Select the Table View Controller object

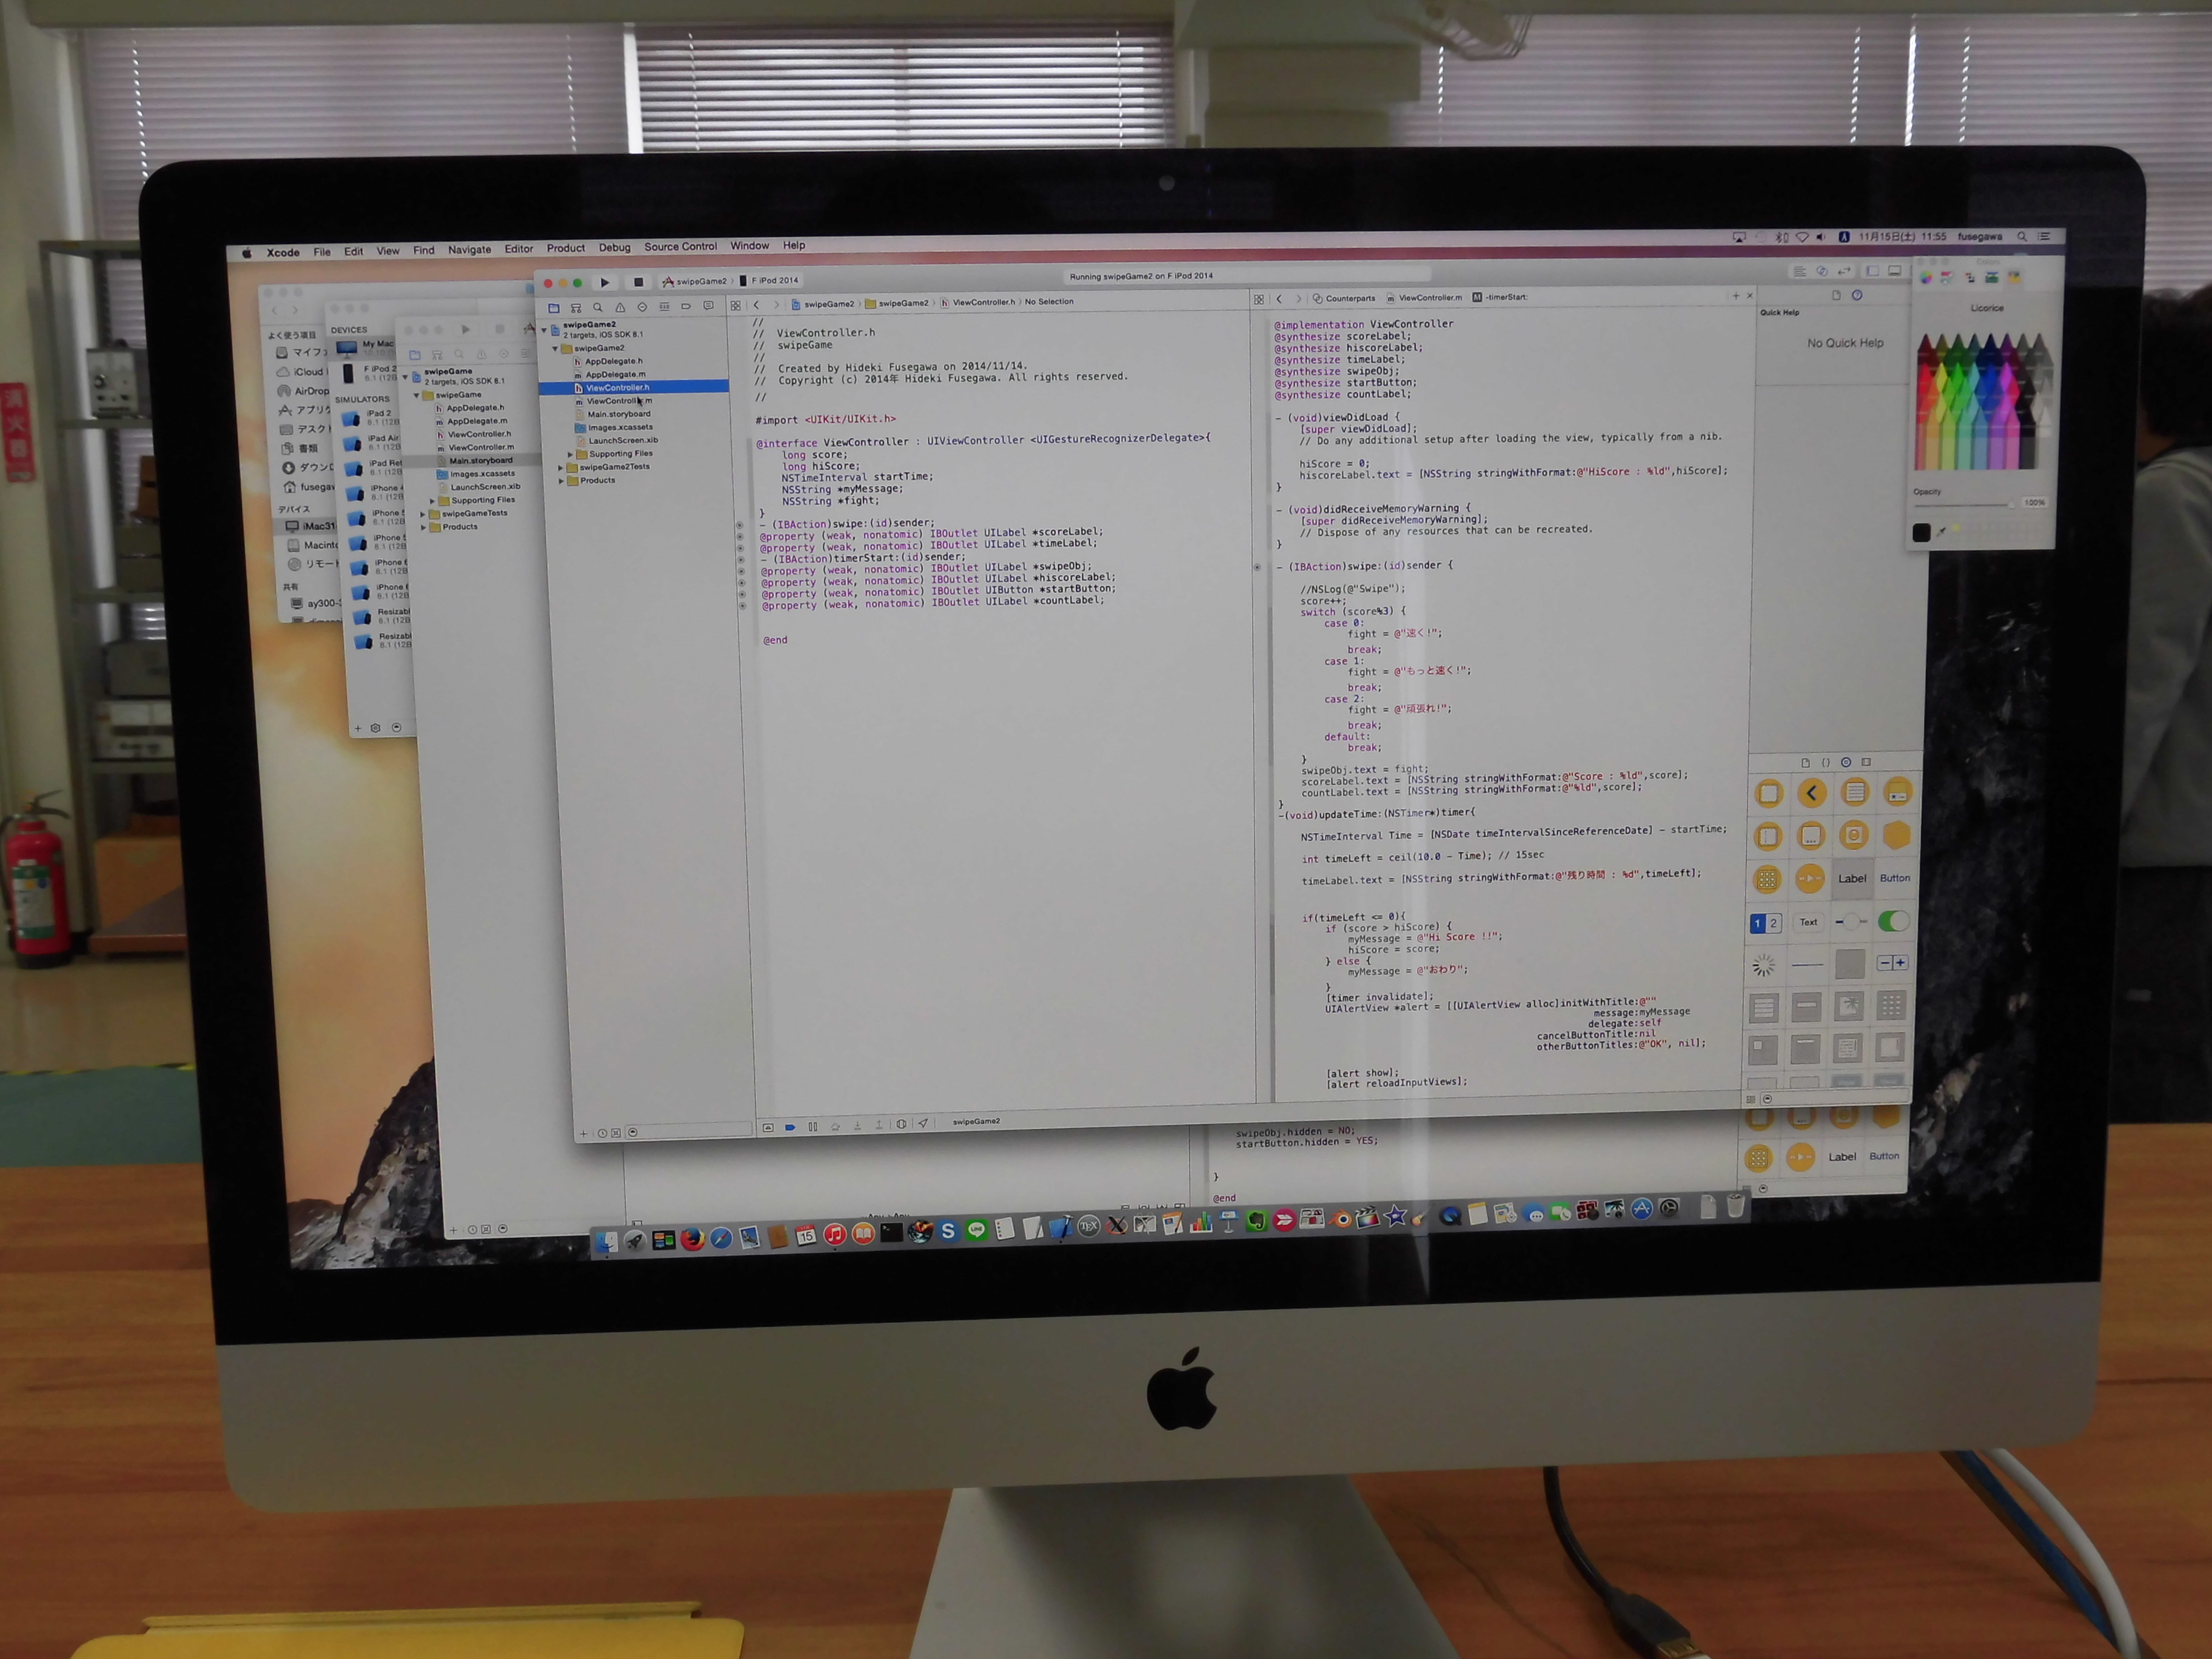click(1854, 793)
